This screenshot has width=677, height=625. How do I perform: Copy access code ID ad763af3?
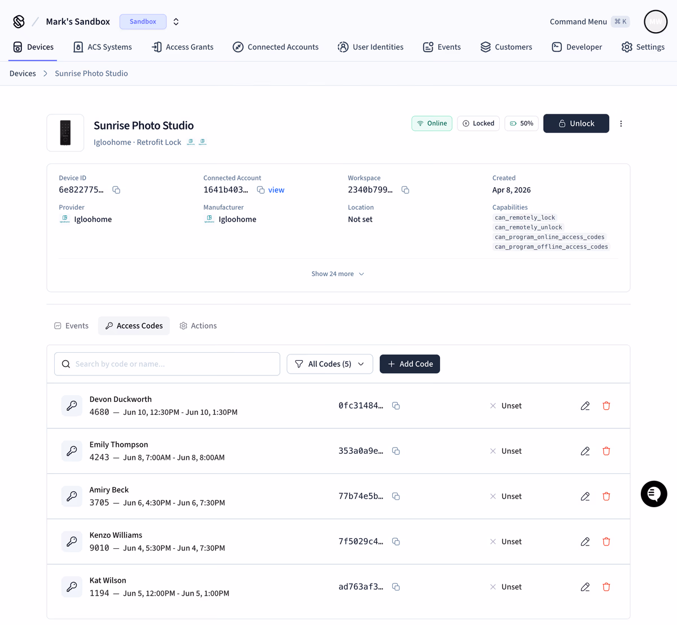396,587
